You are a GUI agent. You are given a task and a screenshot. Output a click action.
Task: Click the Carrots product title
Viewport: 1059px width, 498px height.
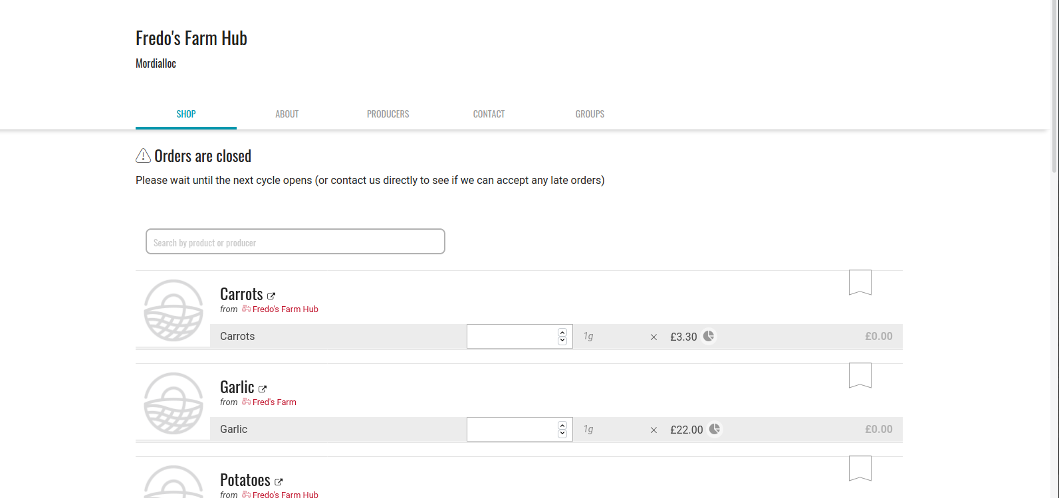pos(241,294)
